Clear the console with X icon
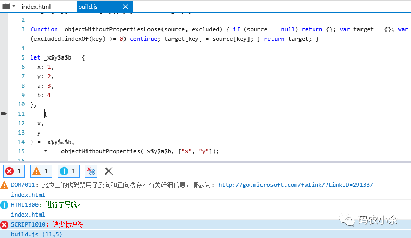Screen dimensions: 411x238 click(x=108, y=171)
